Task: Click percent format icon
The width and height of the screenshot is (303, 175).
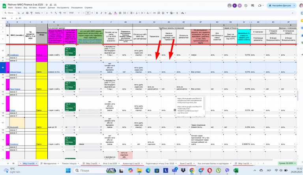Action: (x=51, y=13)
